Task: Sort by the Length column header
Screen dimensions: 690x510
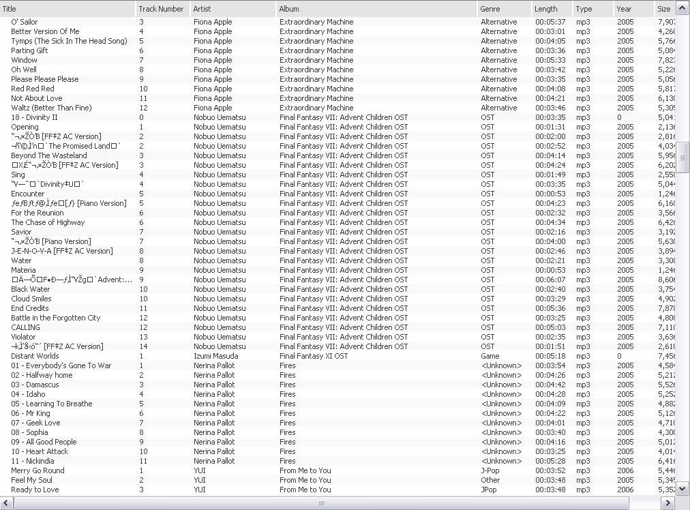Action: [x=552, y=9]
